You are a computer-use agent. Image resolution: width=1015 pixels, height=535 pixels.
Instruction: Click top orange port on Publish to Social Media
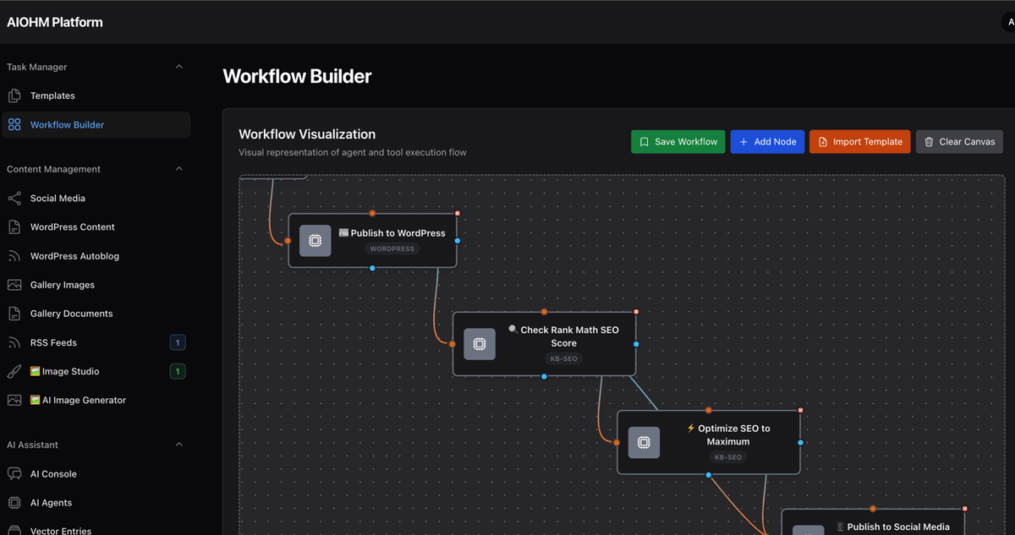pos(873,509)
